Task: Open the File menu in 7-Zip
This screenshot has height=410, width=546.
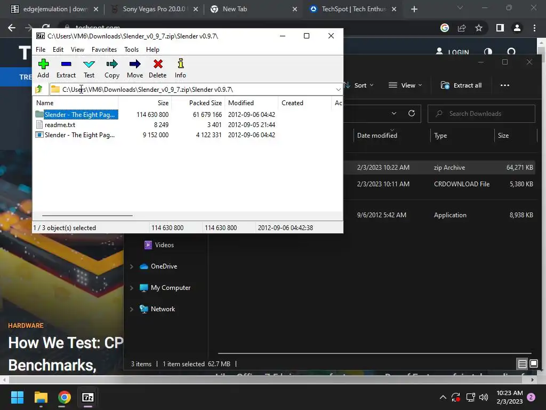Action: coord(41,50)
